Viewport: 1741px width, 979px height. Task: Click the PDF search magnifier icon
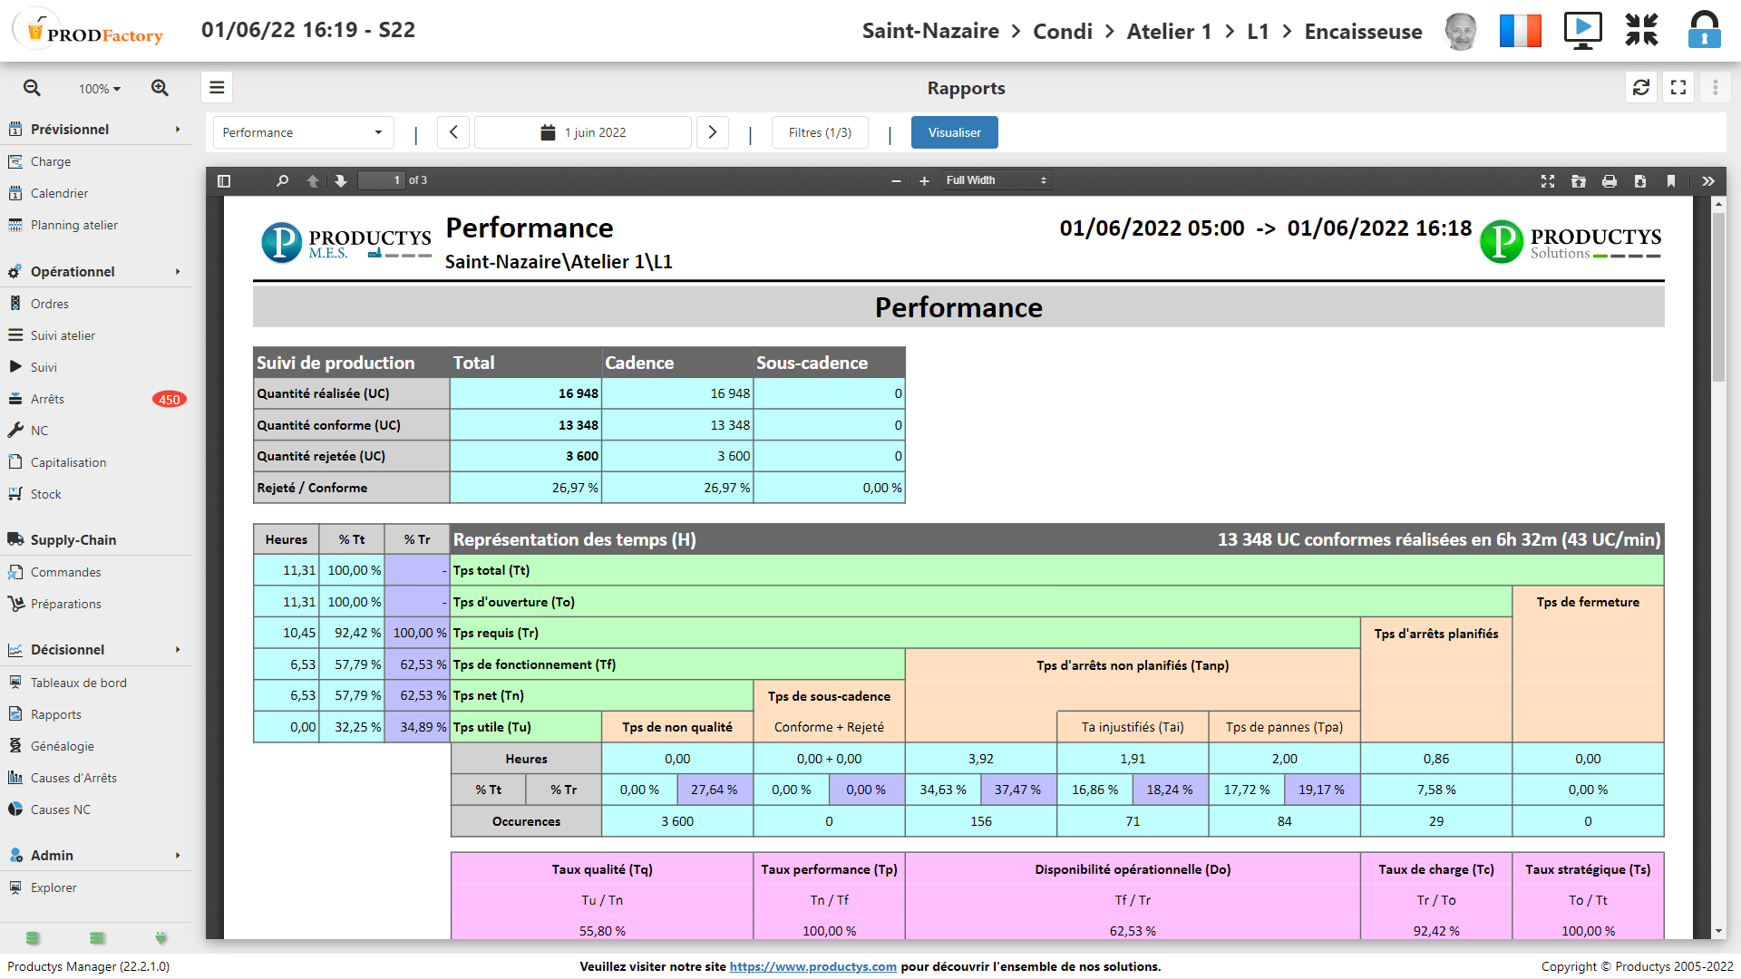pos(282,181)
